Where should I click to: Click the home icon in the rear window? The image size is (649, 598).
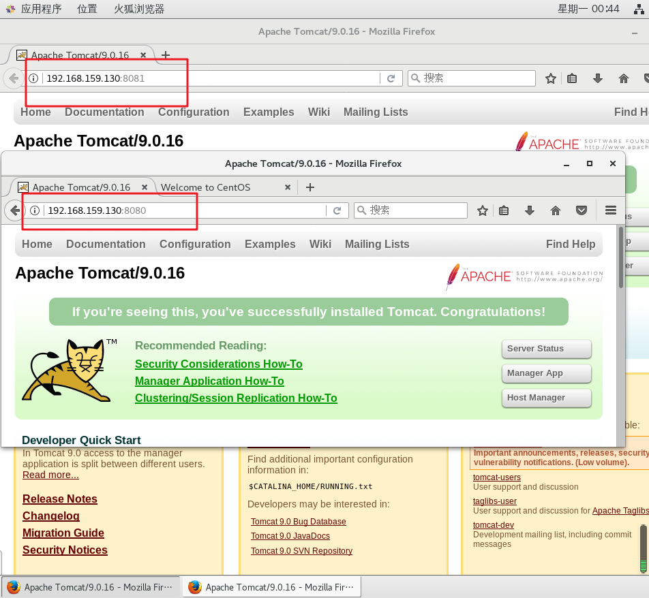point(624,78)
